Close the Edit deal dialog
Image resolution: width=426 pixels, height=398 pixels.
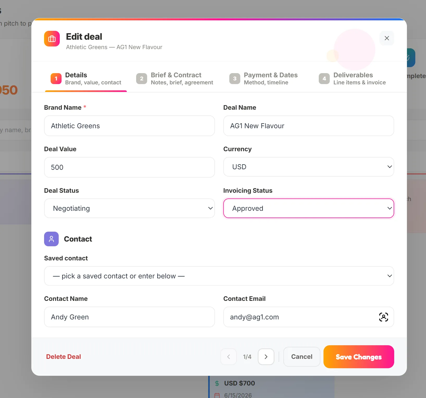387,38
